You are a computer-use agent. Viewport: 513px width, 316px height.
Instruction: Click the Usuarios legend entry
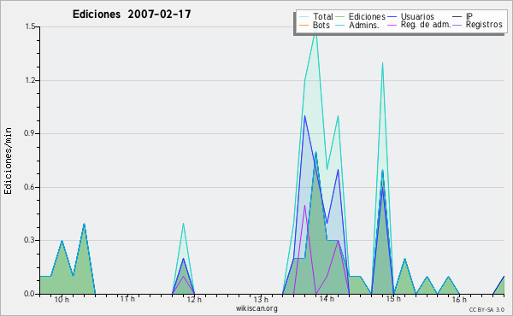[411, 16]
